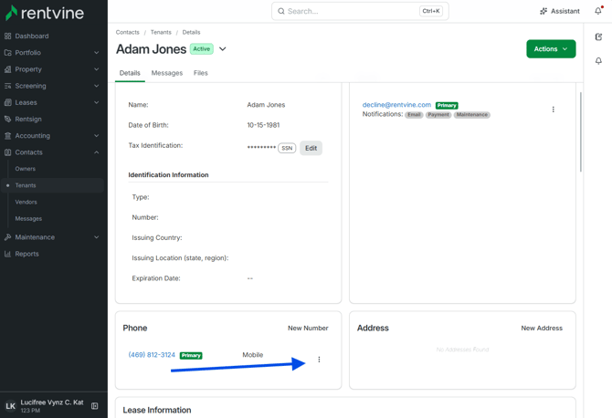Open the phone number three-dot menu

pos(319,360)
